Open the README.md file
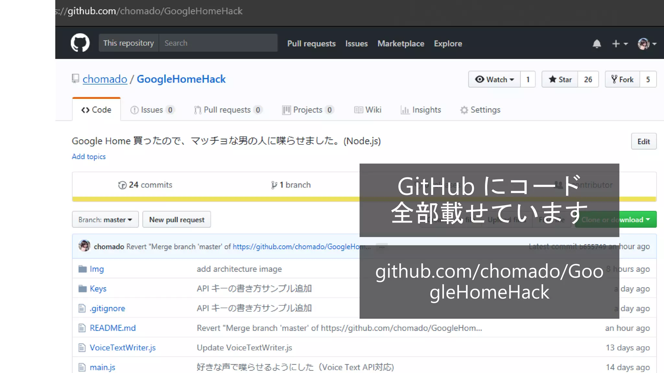The image size is (664, 373). (x=113, y=328)
